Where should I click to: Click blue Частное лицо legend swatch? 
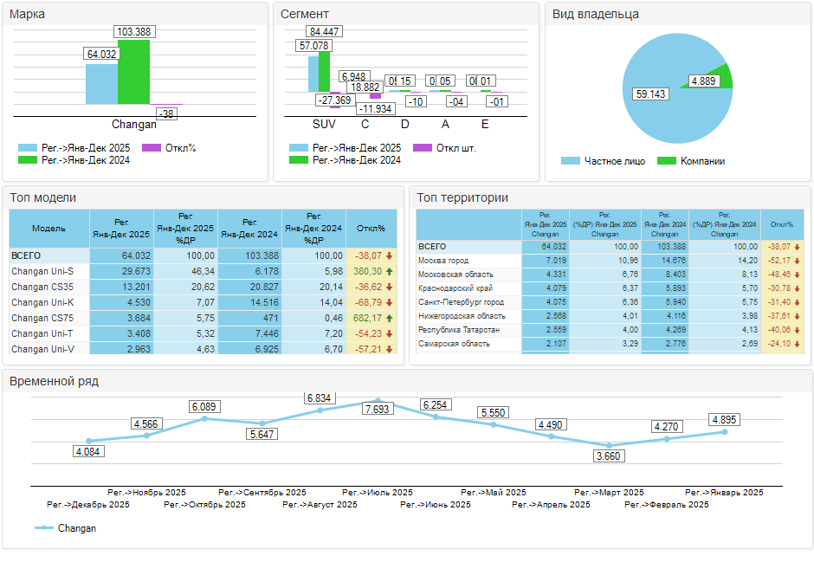(x=570, y=161)
